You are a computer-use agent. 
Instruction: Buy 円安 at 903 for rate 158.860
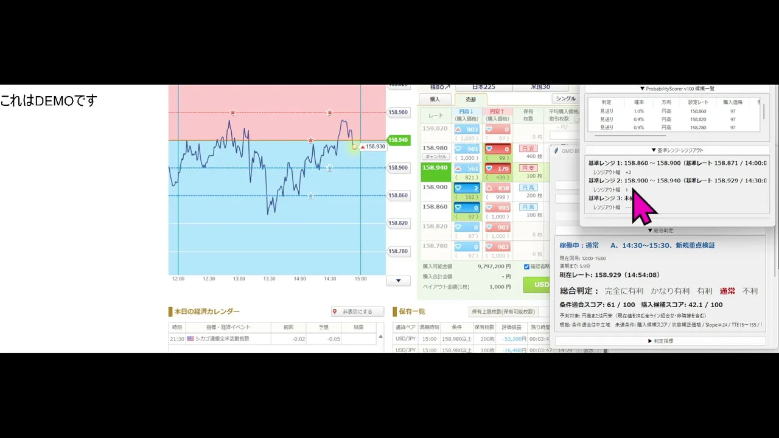497,207
